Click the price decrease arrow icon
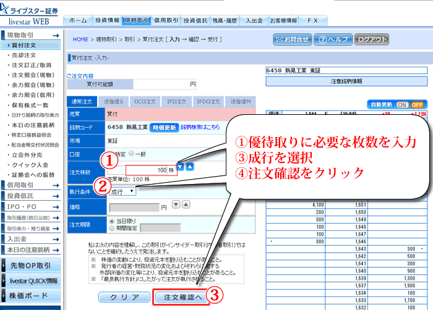 pos(176,205)
